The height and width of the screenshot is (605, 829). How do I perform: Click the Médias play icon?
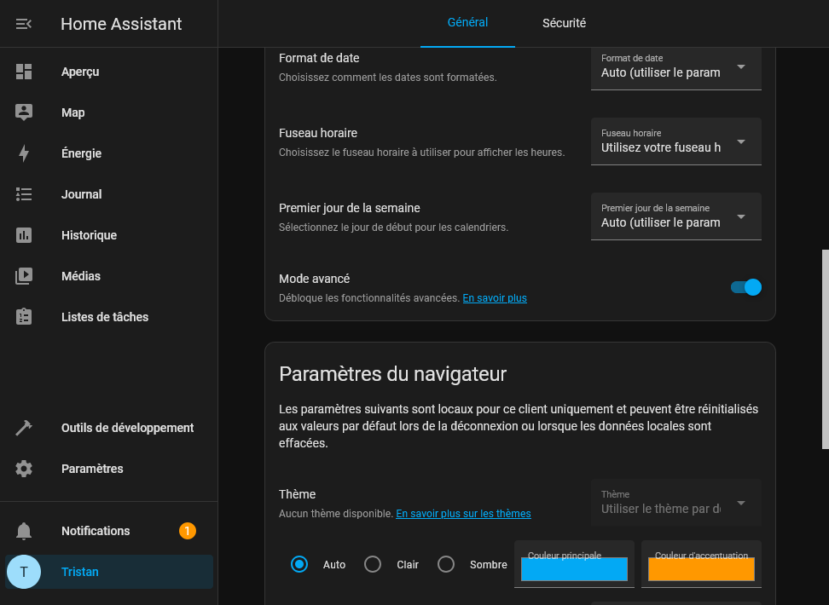click(24, 276)
